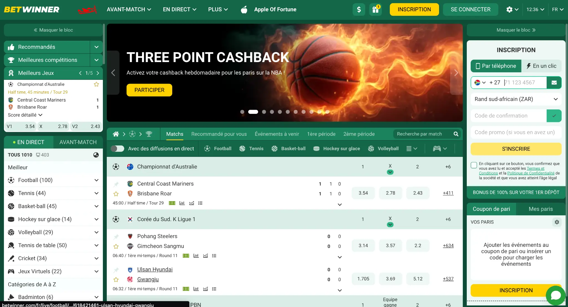Viewport: 568px width, 307px height.
Task: Show previous banner slide
Action: (x=113, y=73)
